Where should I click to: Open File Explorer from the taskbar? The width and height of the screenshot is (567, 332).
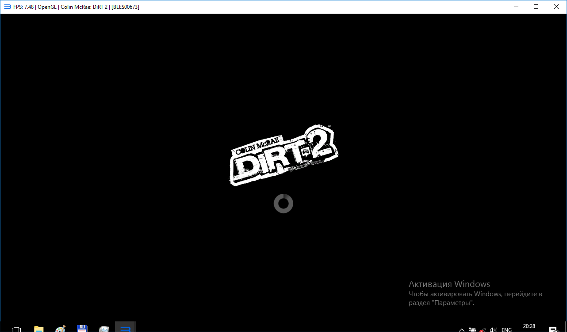39,329
